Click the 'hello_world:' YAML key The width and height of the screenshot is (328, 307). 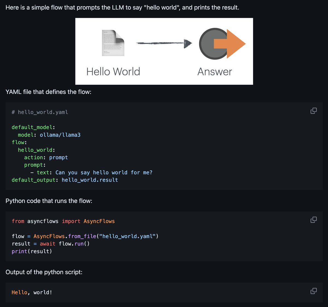click(x=37, y=150)
